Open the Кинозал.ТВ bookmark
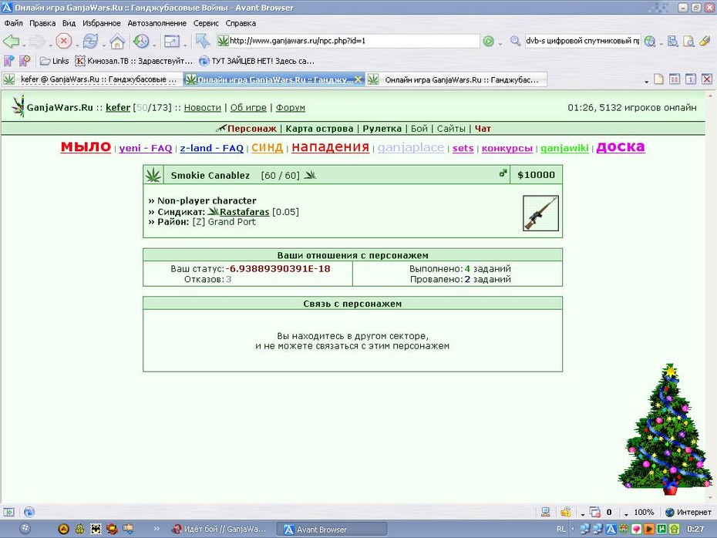This screenshot has height=538, width=717. [x=133, y=61]
